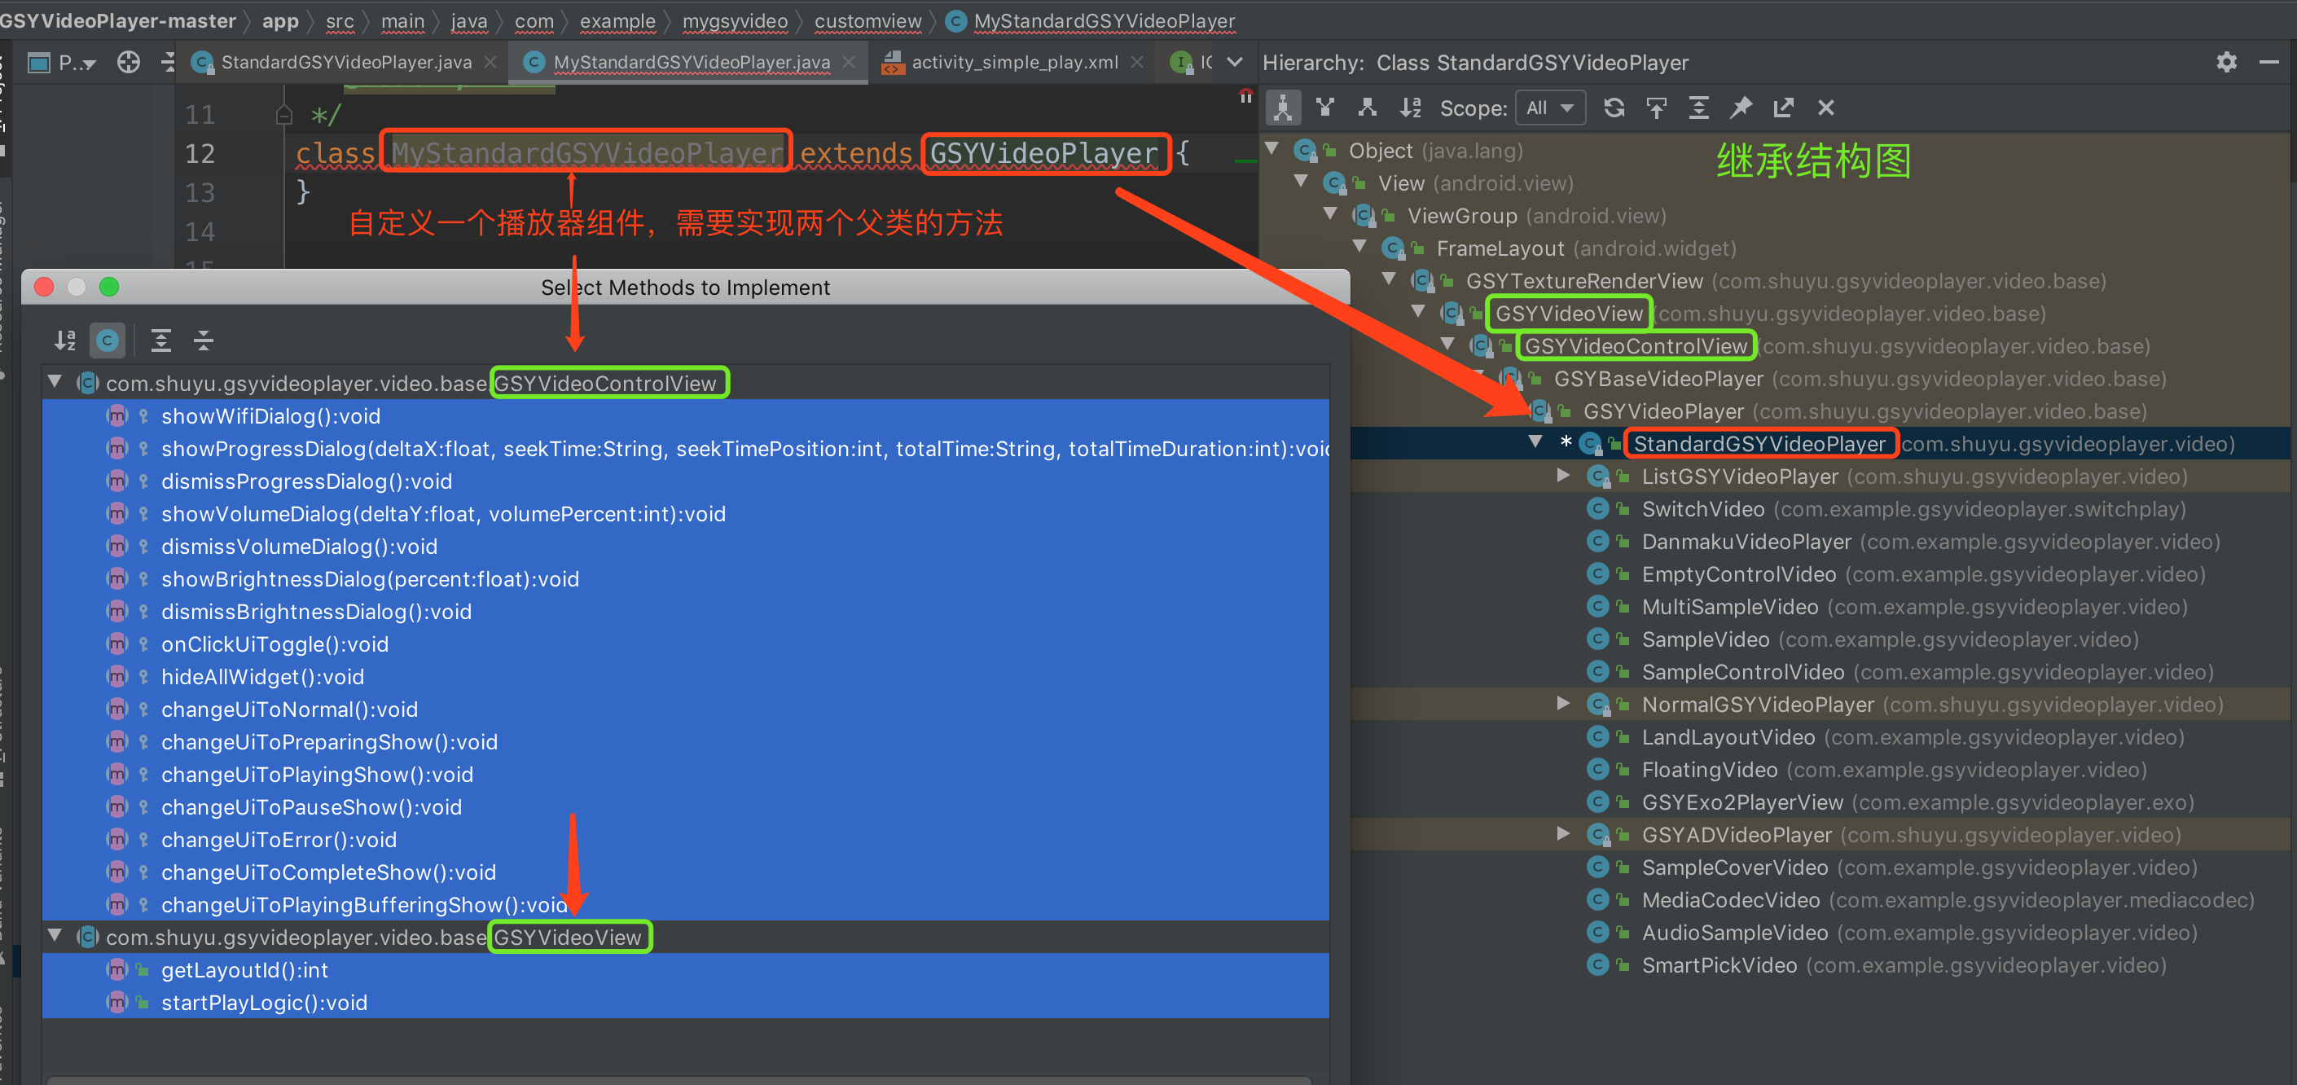Expand the ListGSYVideoPlayer hierarchy node
The height and width of the screenshot is (1085, 2297).
click(1563, 476)
